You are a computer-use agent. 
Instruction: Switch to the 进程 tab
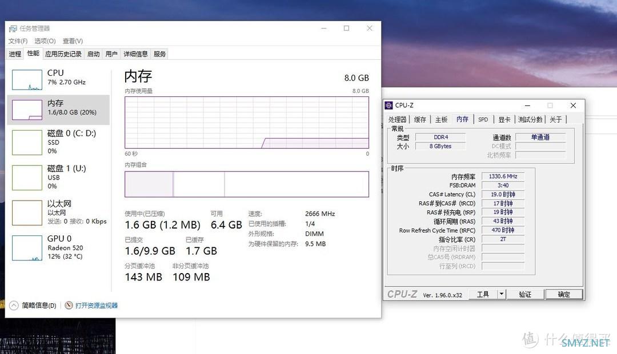click(15, 54)
